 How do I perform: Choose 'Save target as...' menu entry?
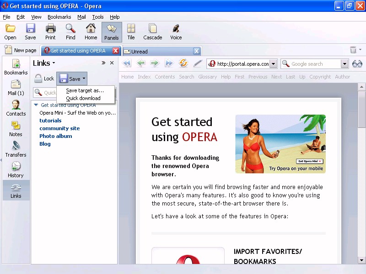click(x=85, y=90)
